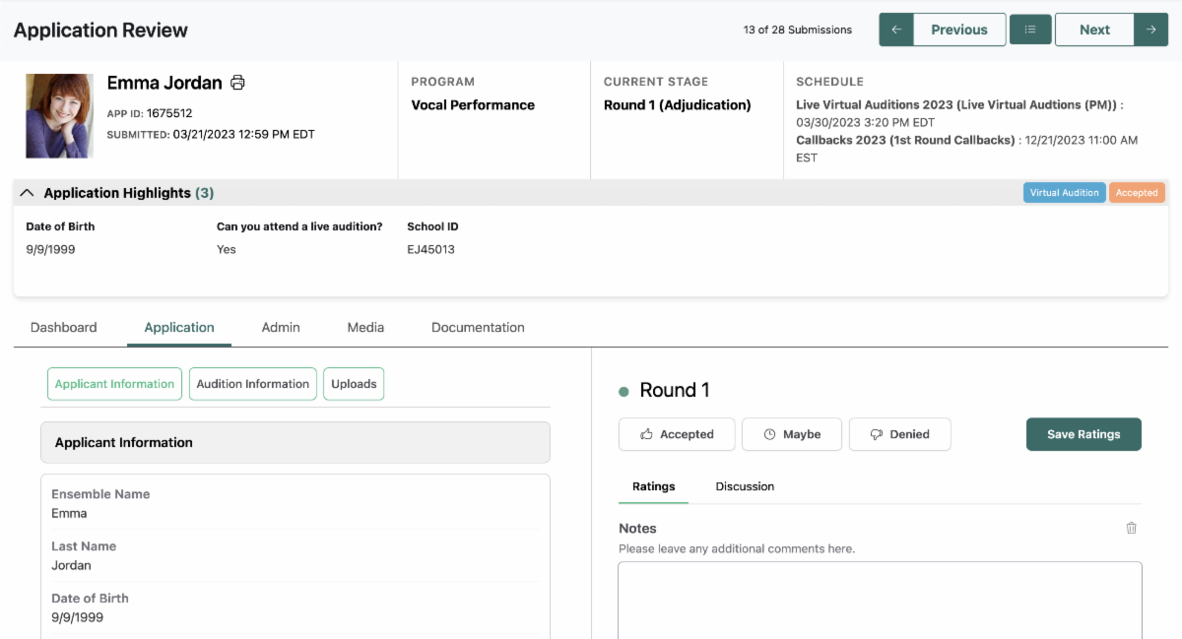Switch to the Discussion tab
The image size is (1182, 639).
click(745, 486)
